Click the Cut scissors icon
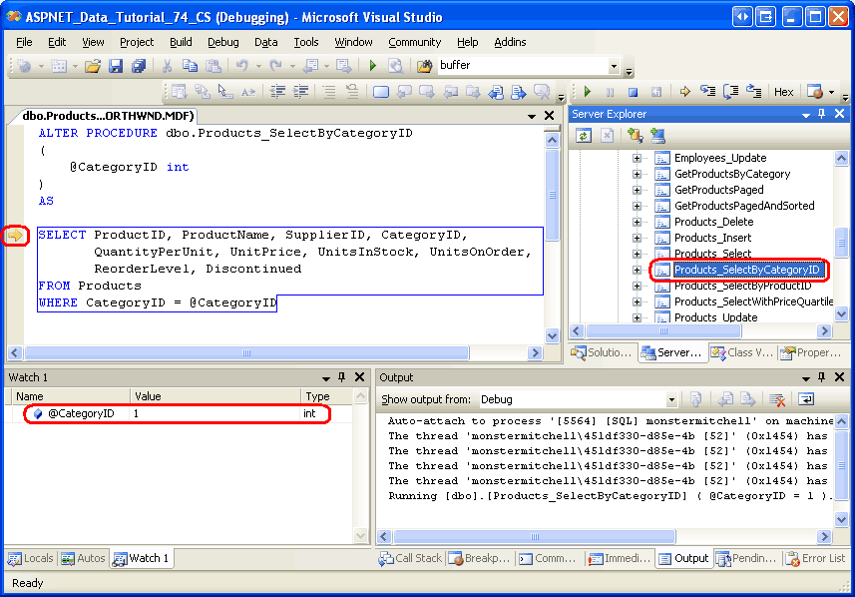Image resolution: width=855 pixels, height=597 pixels. tap(167, 66)
